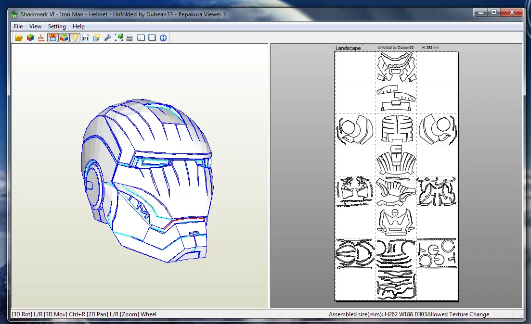Click the bottom-right pattern with C-shaped rings
531x324 pixels.
coord(437,254)
